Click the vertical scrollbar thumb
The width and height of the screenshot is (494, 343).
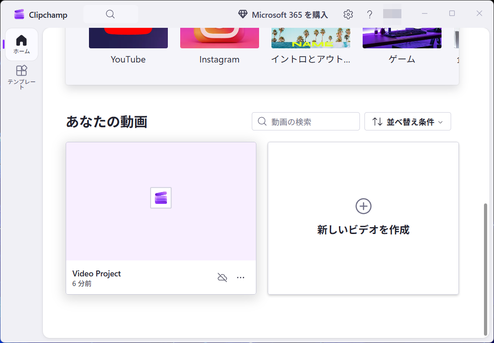pyautogui.click(x=485, y=270)
